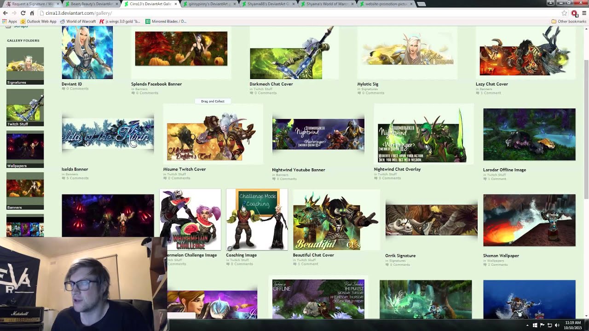Click the Misume Twitch Cover title link
This screenshot has width=589, height=331.
click(x=184, y=169)
